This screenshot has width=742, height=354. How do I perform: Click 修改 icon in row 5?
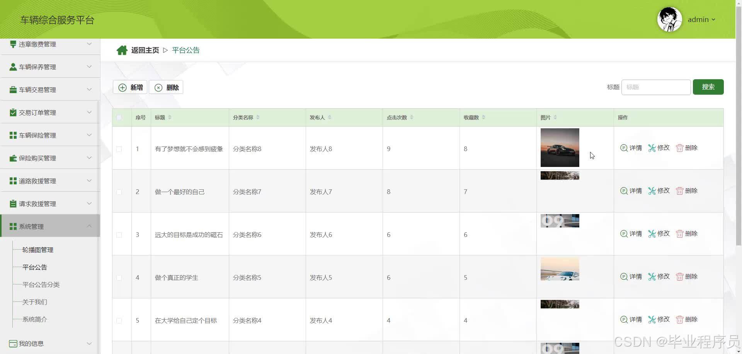(652, 320)
